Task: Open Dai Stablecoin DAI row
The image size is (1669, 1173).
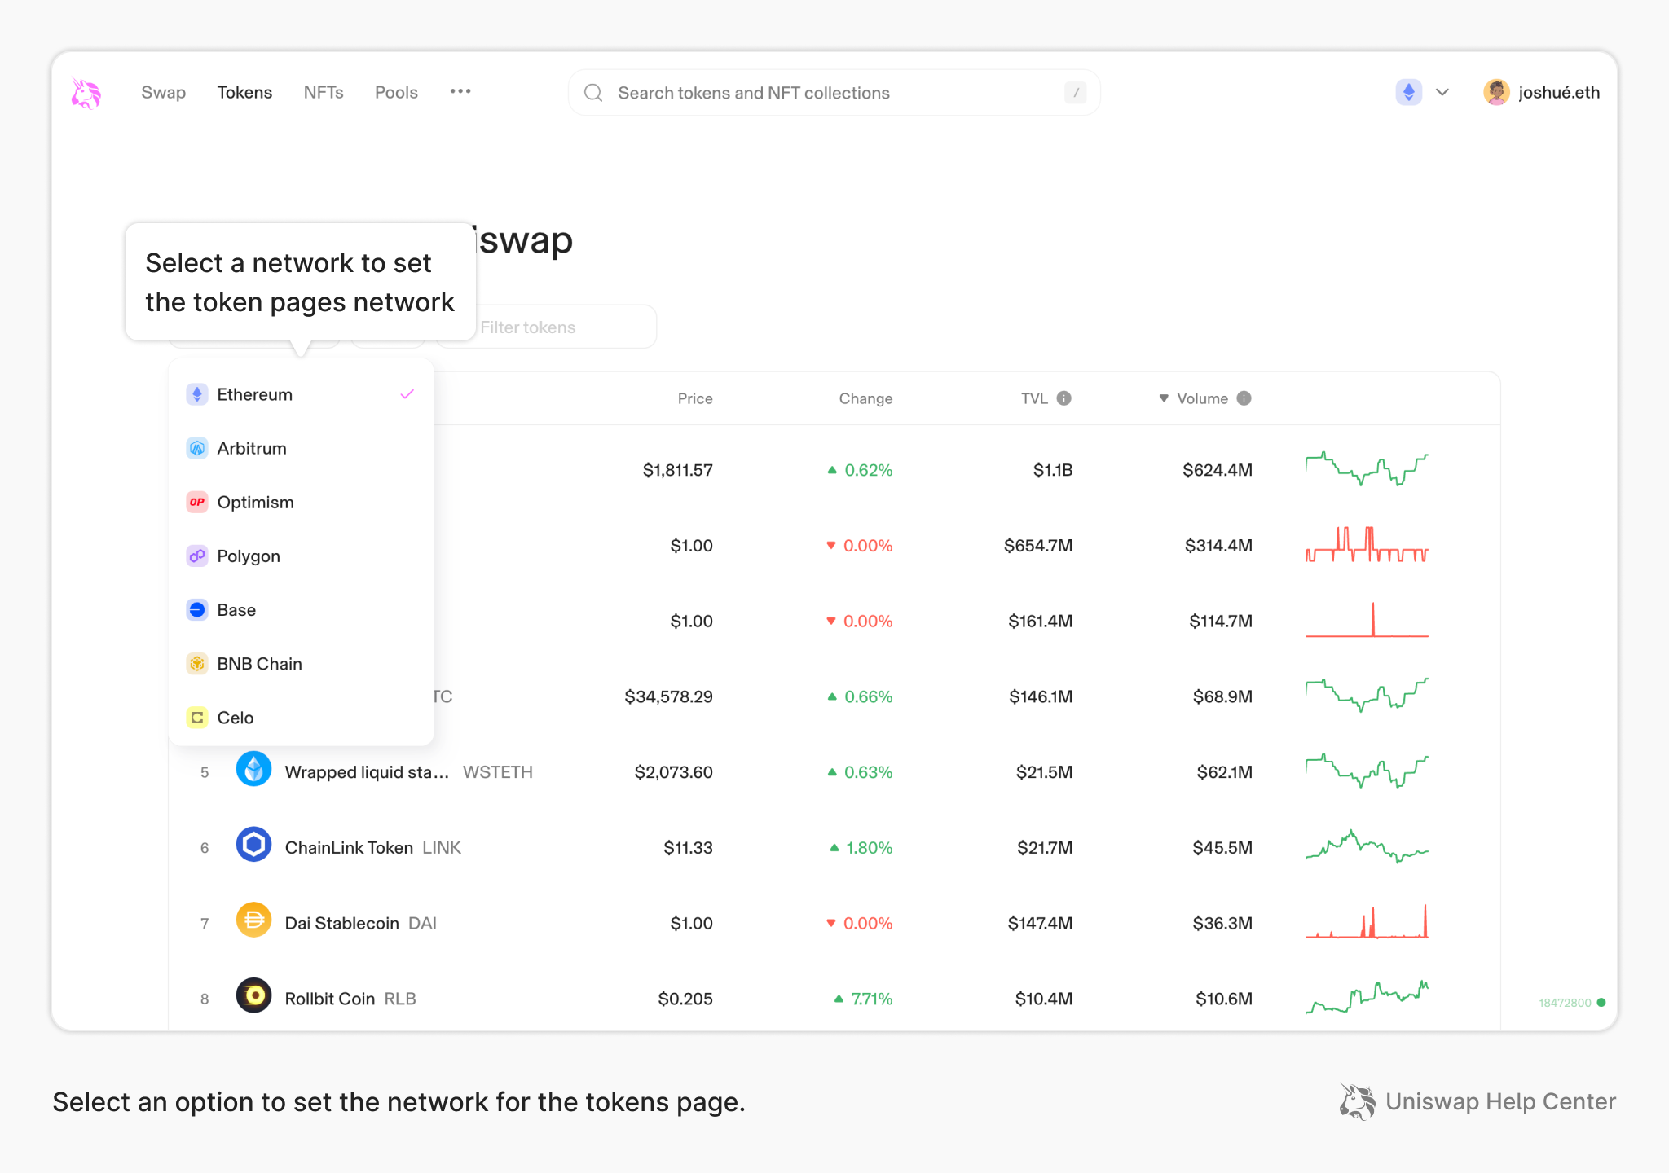Action: (x=834, y=923)
